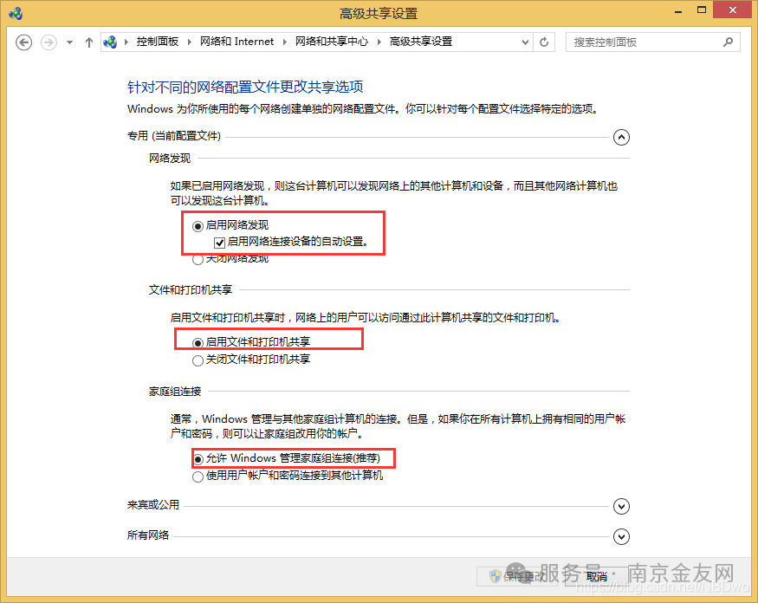Click the back navigation arrow
This screenshot has width=758, height=603.
(23, 42)
